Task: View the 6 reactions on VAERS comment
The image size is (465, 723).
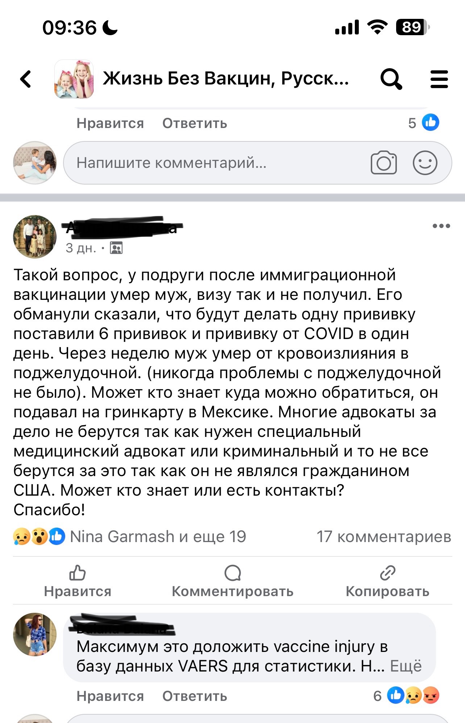Action: (x=407, y=695)
